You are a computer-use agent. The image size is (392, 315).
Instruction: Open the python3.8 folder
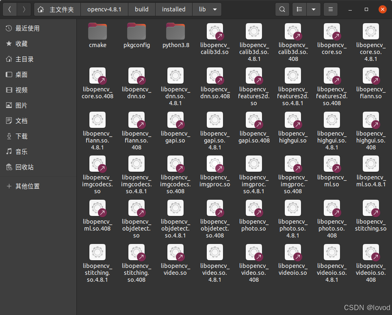pyautogui.click(x=175, y=32)
